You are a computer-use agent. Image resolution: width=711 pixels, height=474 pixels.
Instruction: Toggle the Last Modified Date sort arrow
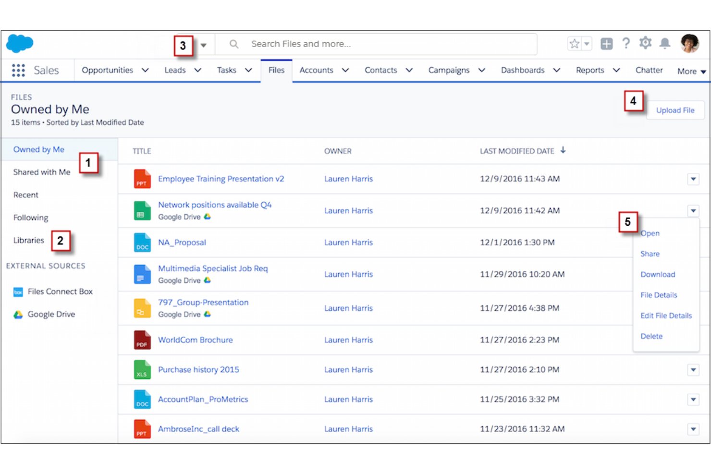[563, 150]
